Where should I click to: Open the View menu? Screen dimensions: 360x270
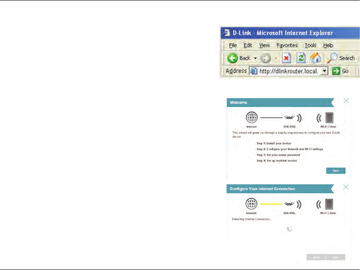tap(264, 45)
